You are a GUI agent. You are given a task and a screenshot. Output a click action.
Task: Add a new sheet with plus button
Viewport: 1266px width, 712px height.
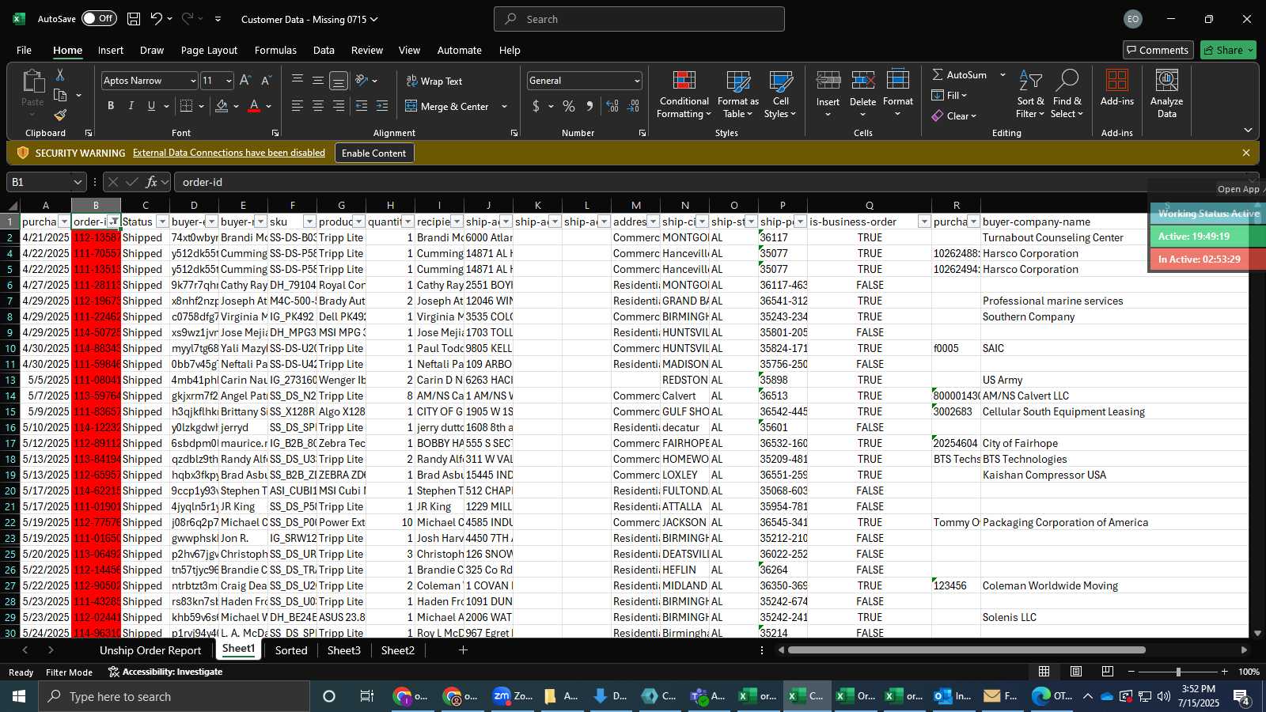coord(463,650)
